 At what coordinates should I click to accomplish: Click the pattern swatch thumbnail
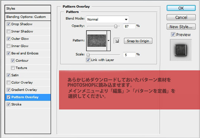[97, 41]
